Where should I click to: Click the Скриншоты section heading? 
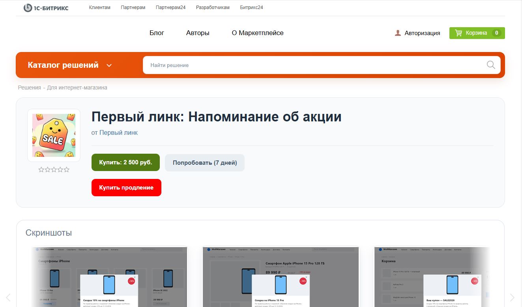coord(49,233)
